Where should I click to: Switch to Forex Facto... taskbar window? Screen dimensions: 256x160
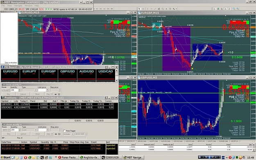[x=68, y=158]
